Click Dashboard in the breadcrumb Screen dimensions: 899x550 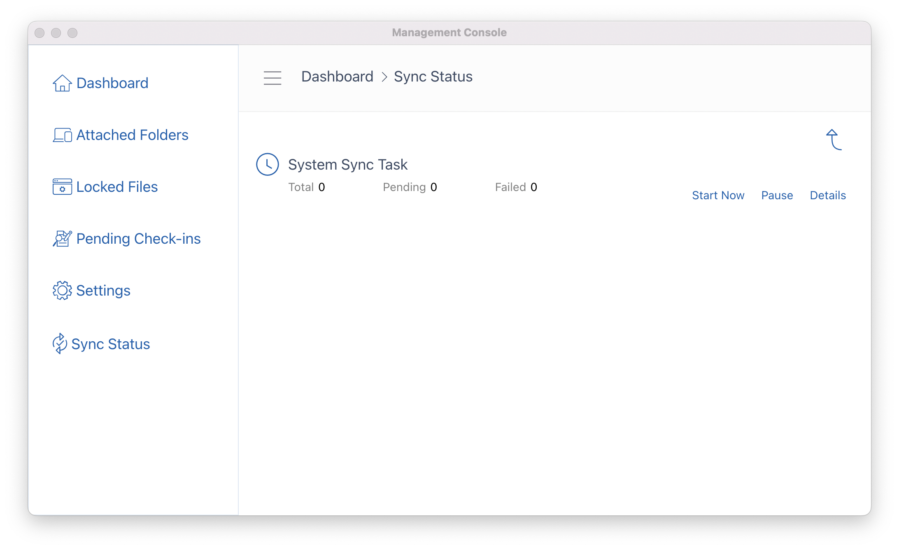[x=337, y=77]
